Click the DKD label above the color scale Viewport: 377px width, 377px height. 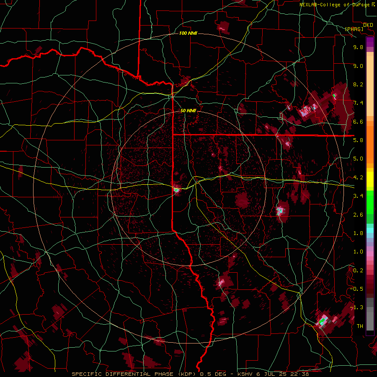coord(368,25)
